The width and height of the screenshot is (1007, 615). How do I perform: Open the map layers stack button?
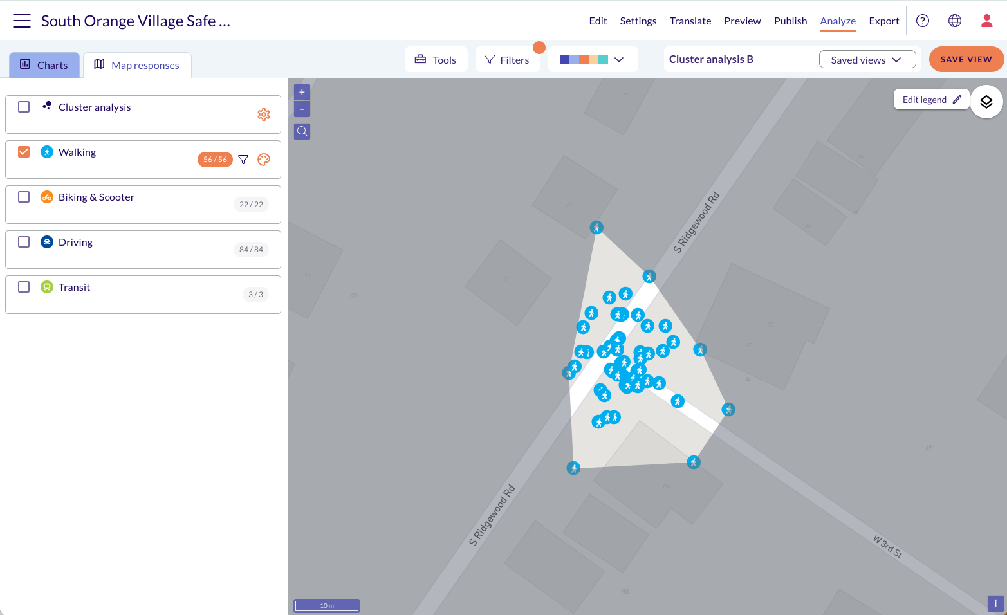(986, 102)
